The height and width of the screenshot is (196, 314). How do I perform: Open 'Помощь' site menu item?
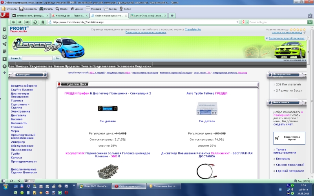(22, 66)
